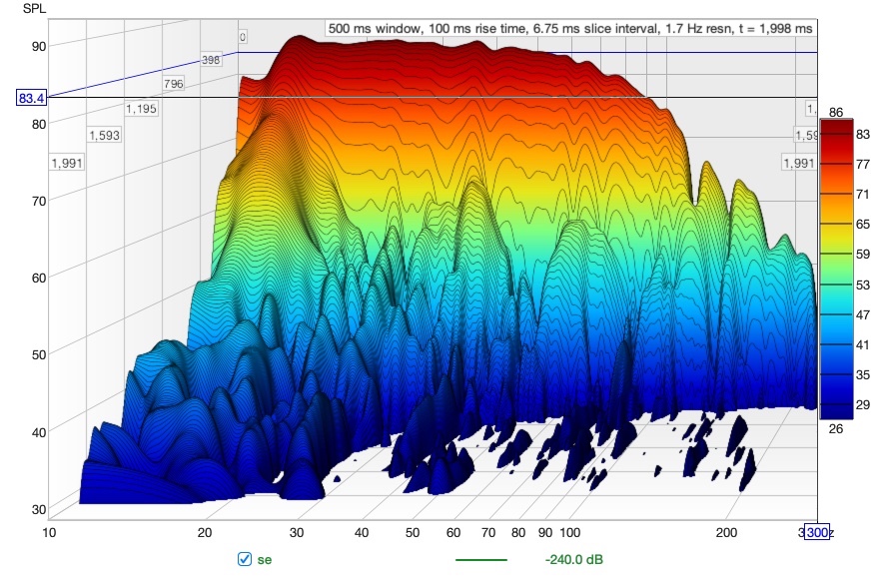Select the 83.4 SPL cursor value box
The height and width of the screenshot is (578, 883).
[x=31, y=99]
